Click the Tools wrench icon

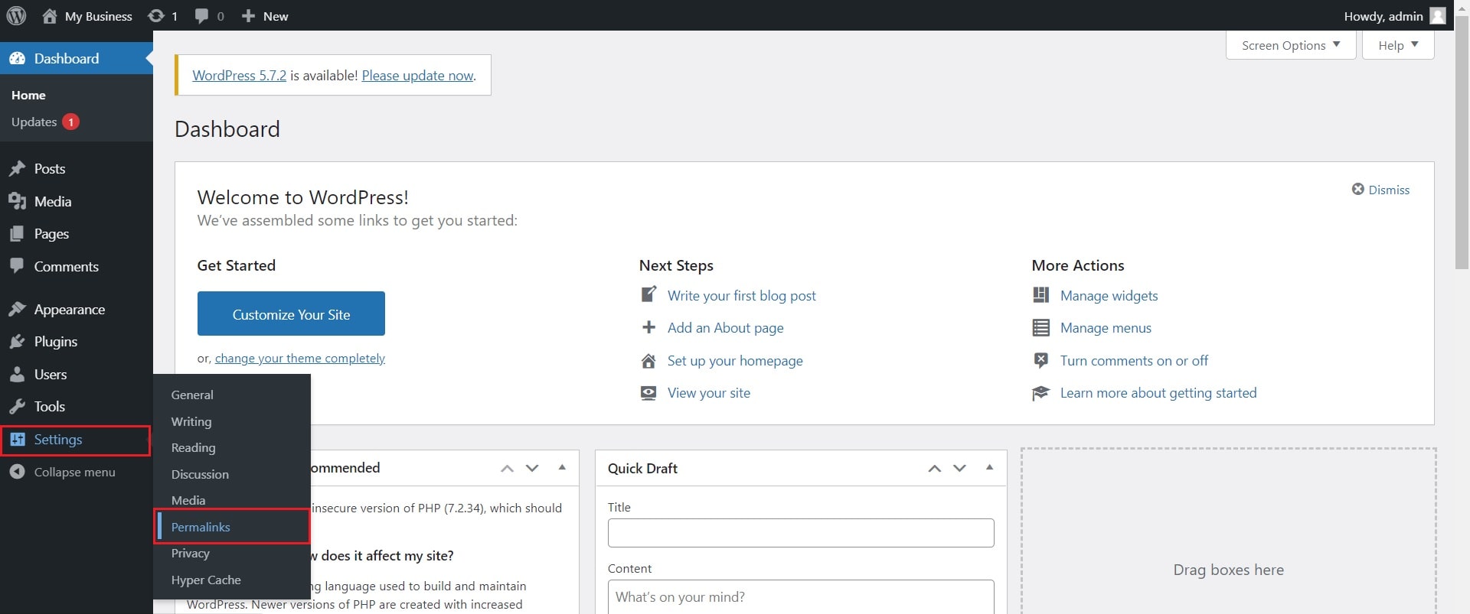tap(17, 406)
